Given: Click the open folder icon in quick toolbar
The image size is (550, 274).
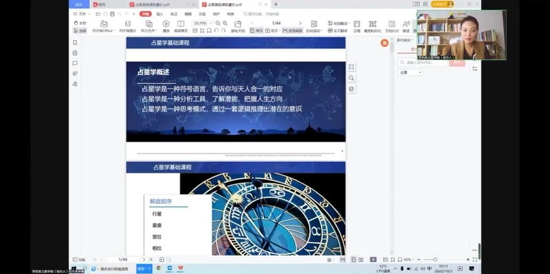Looking at the screenshot, I should [98, 14].
